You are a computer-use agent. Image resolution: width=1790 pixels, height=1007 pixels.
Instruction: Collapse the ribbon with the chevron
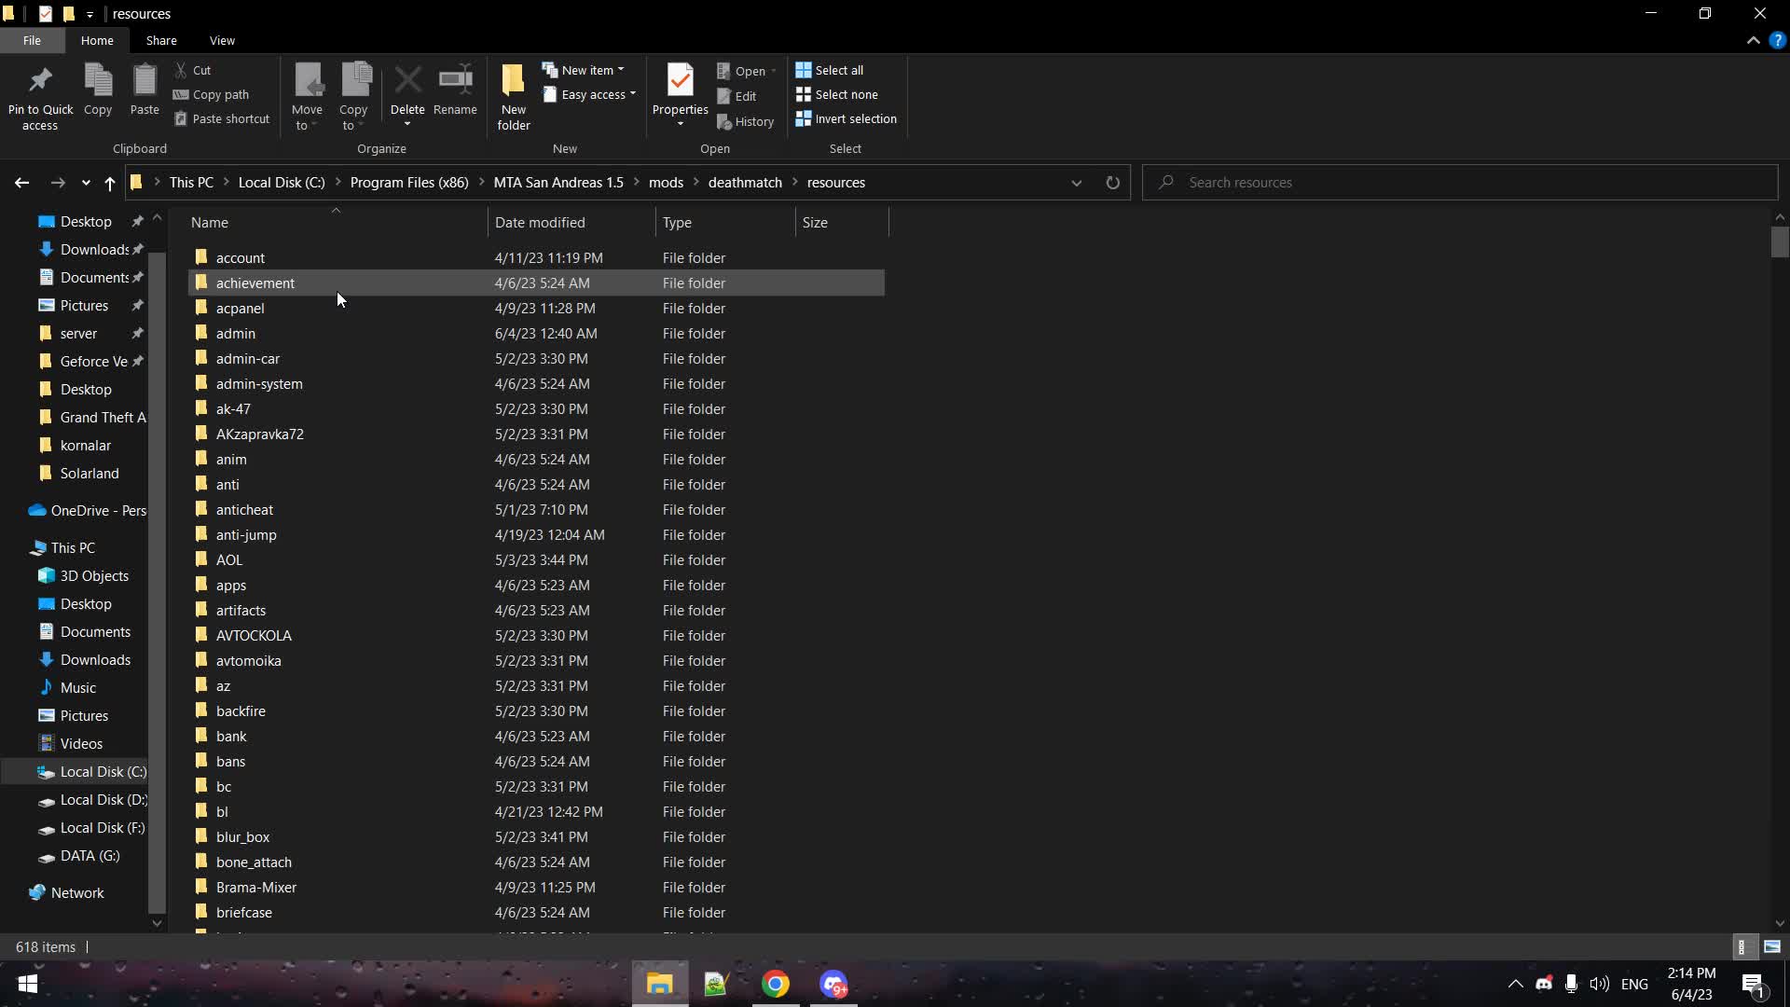1753,40
